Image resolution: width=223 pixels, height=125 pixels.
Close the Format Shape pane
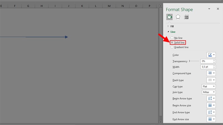click(x=218, y=9)
